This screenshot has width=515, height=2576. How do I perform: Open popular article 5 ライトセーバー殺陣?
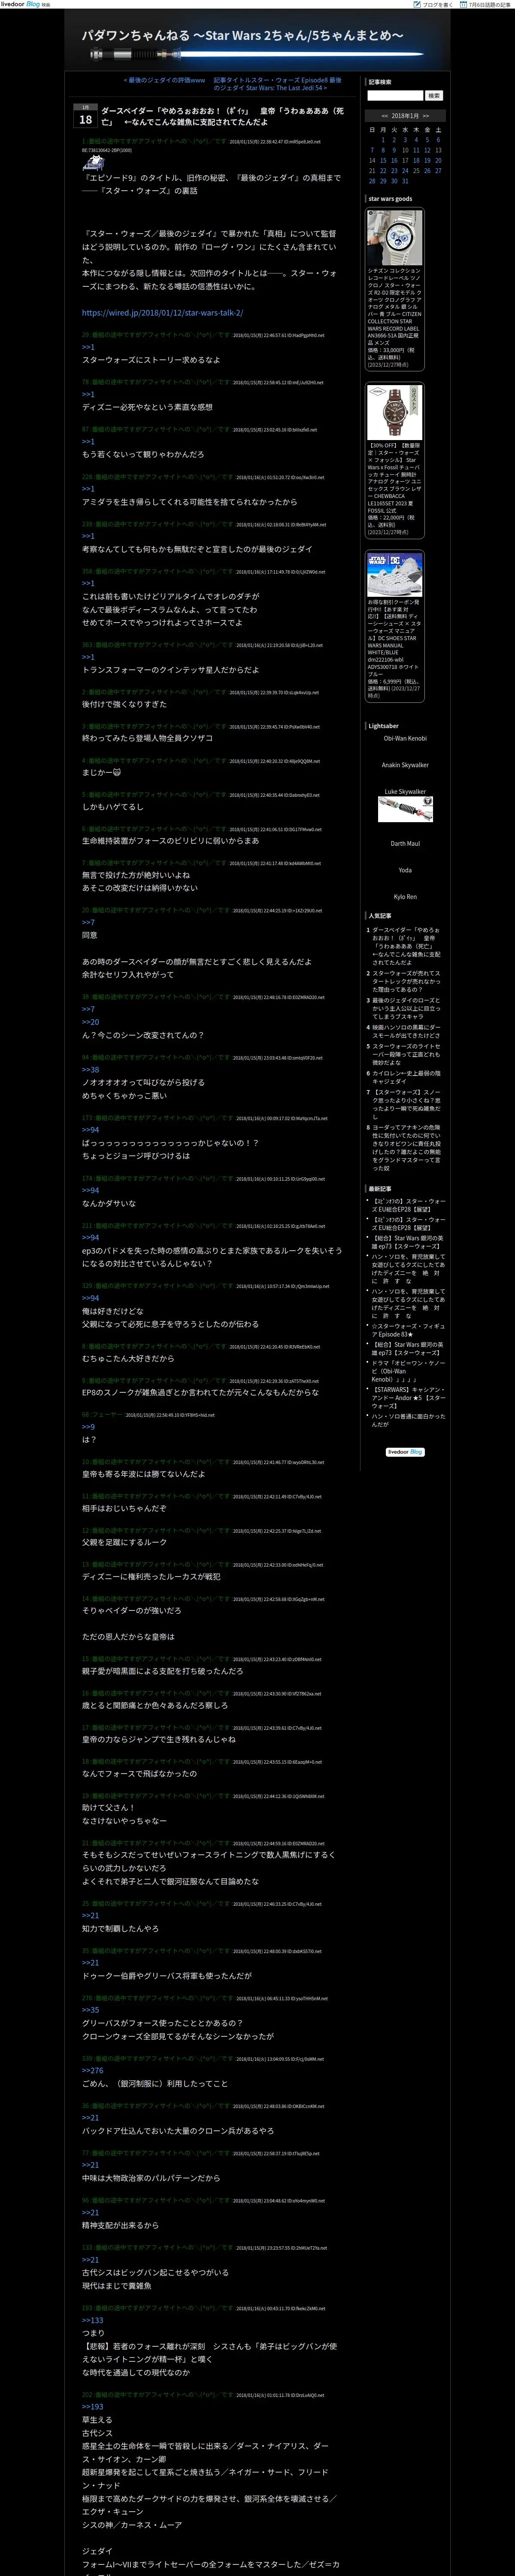(x=406, y=1054)
